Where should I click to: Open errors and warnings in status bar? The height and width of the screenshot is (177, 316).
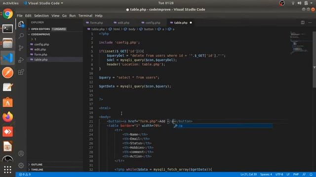pos(25,175)
